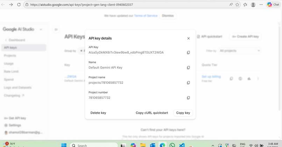Open WhatsApp from the taskbar

(172, 145)
